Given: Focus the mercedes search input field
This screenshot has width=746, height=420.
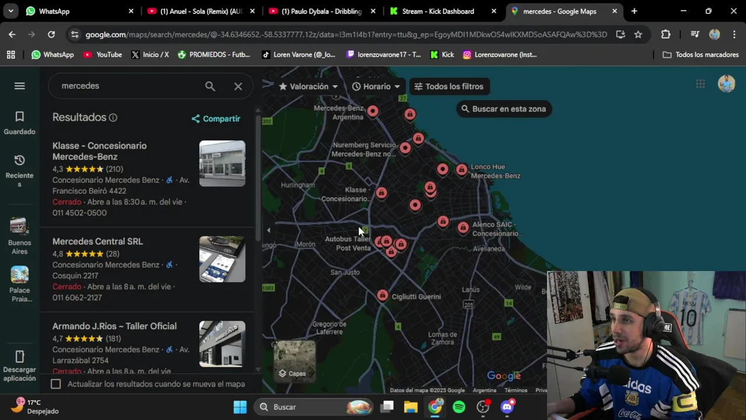Looking at the screenshot, I should [128, 86].
